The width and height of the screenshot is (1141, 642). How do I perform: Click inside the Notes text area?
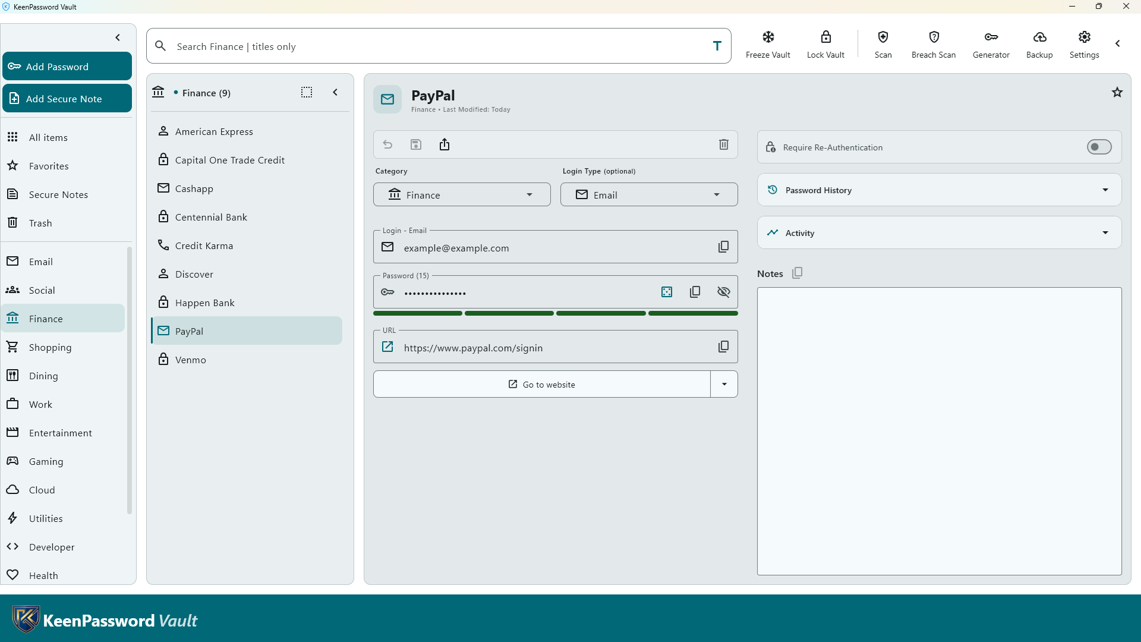click(939, 431)
